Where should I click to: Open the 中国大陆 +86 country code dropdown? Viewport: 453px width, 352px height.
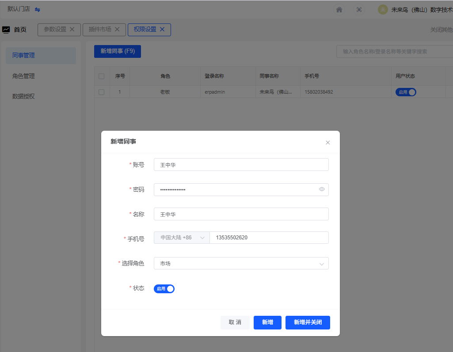[x=182, y=238]
